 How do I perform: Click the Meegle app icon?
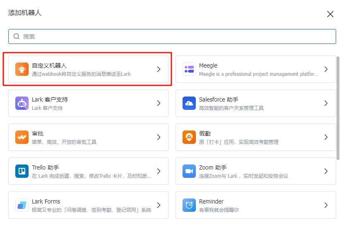click(x=189, y=69)
